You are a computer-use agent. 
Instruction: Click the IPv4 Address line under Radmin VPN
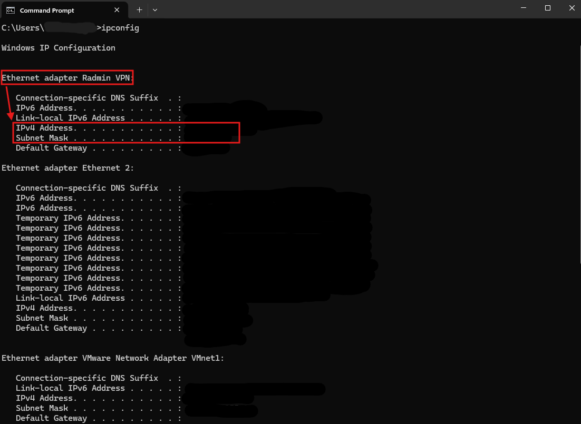[99, 128]
